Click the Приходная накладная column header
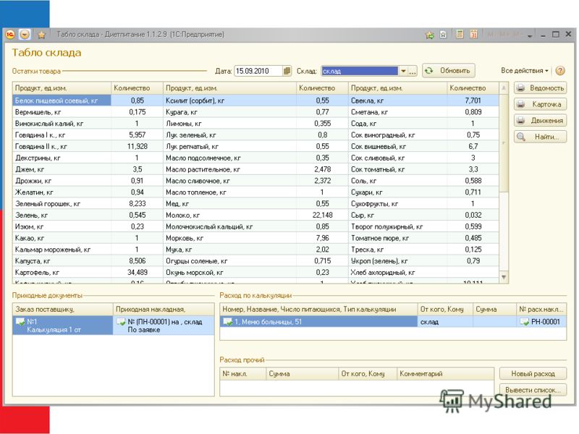 (164, 310)
